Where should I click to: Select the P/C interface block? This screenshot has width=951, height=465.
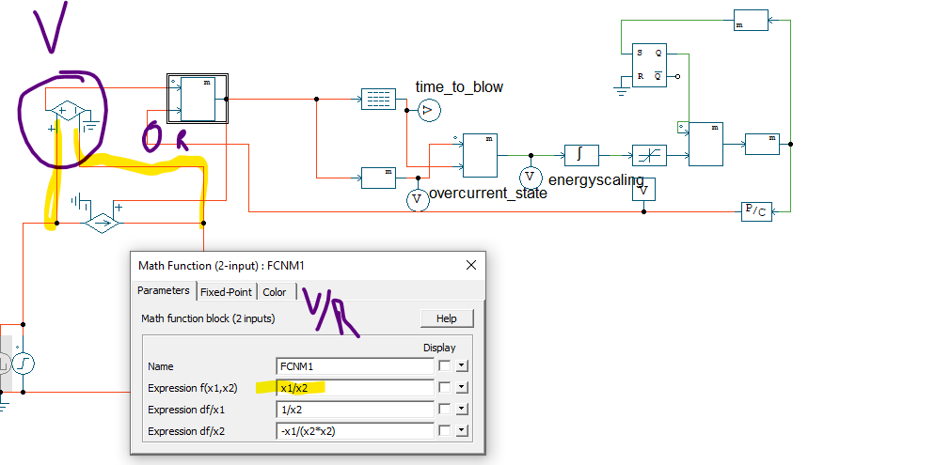tap(757, 211)
